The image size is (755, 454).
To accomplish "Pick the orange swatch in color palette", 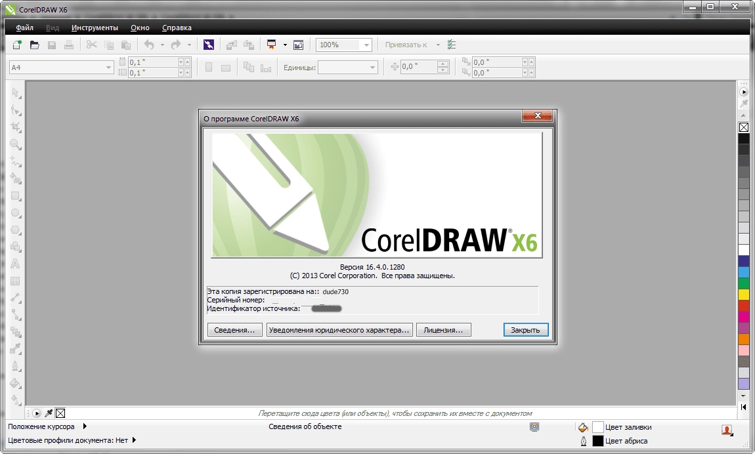I will (x=744, y=339).
